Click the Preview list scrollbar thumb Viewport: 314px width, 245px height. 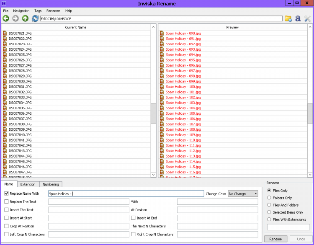point(310,113)
